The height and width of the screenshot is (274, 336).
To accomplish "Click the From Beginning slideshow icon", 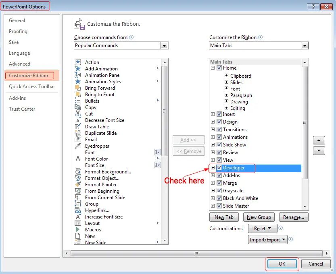I will pyautogui.click(x=78, y=191).
